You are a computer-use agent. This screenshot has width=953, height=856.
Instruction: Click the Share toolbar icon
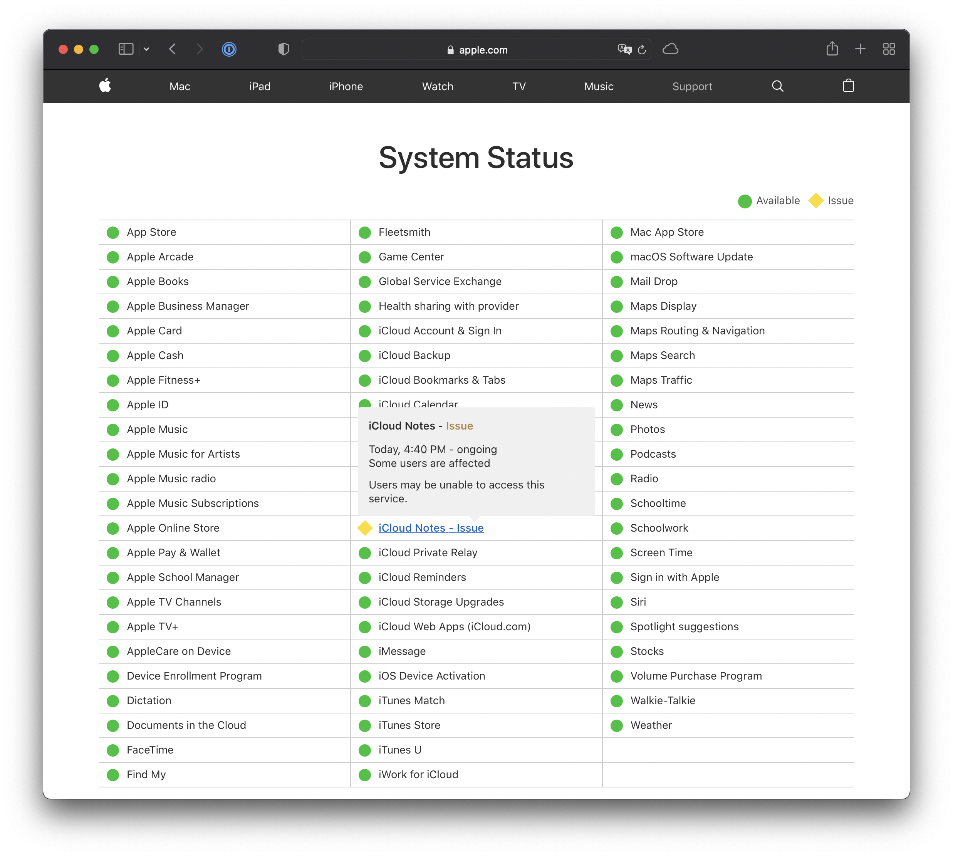click(x=832, y=49)
